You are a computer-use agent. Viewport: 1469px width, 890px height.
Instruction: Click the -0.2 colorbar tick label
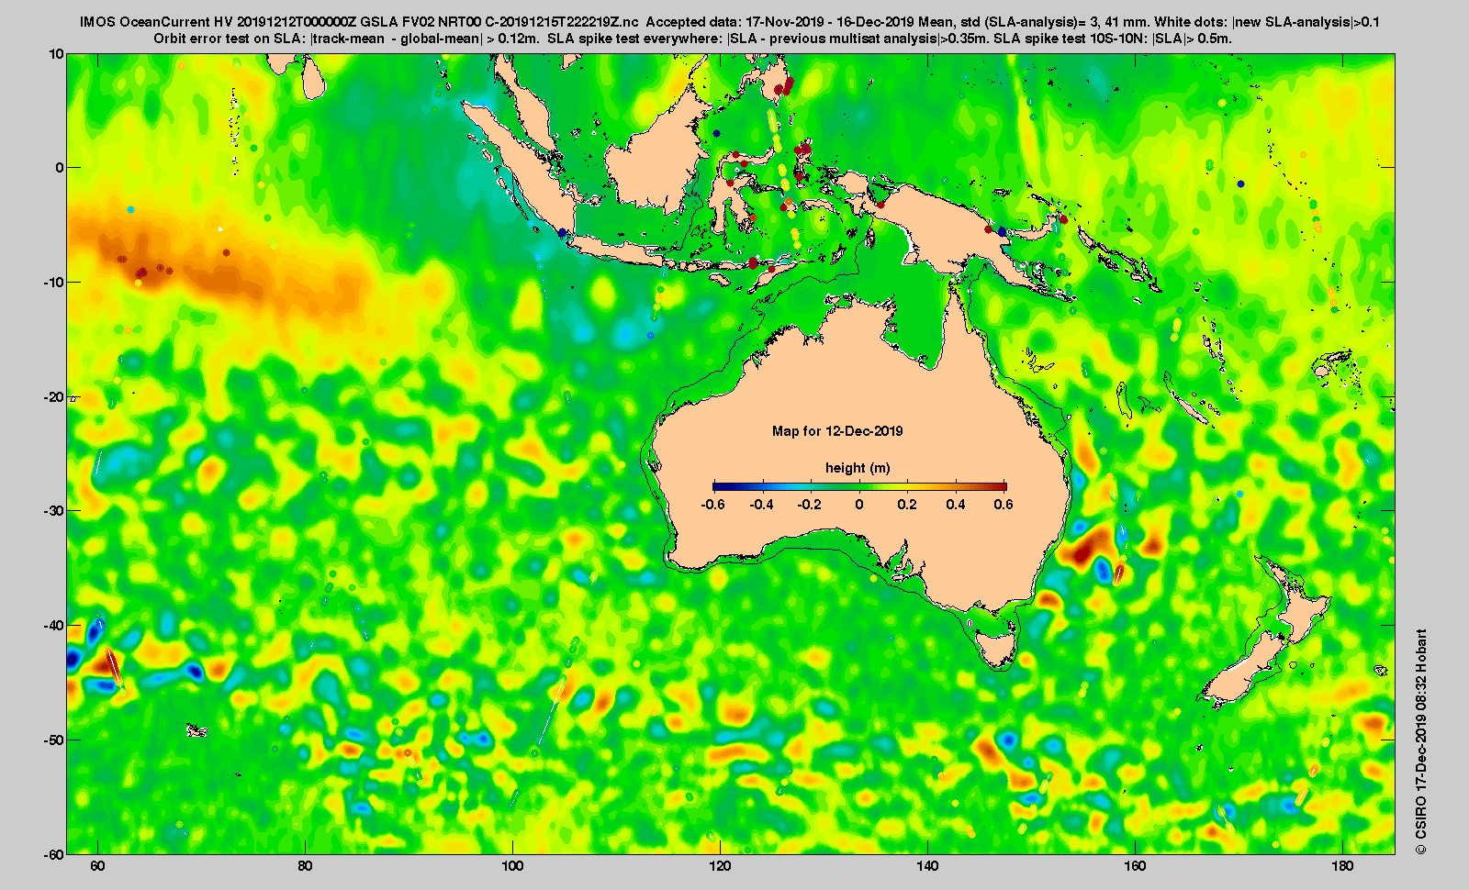[810, 505]
